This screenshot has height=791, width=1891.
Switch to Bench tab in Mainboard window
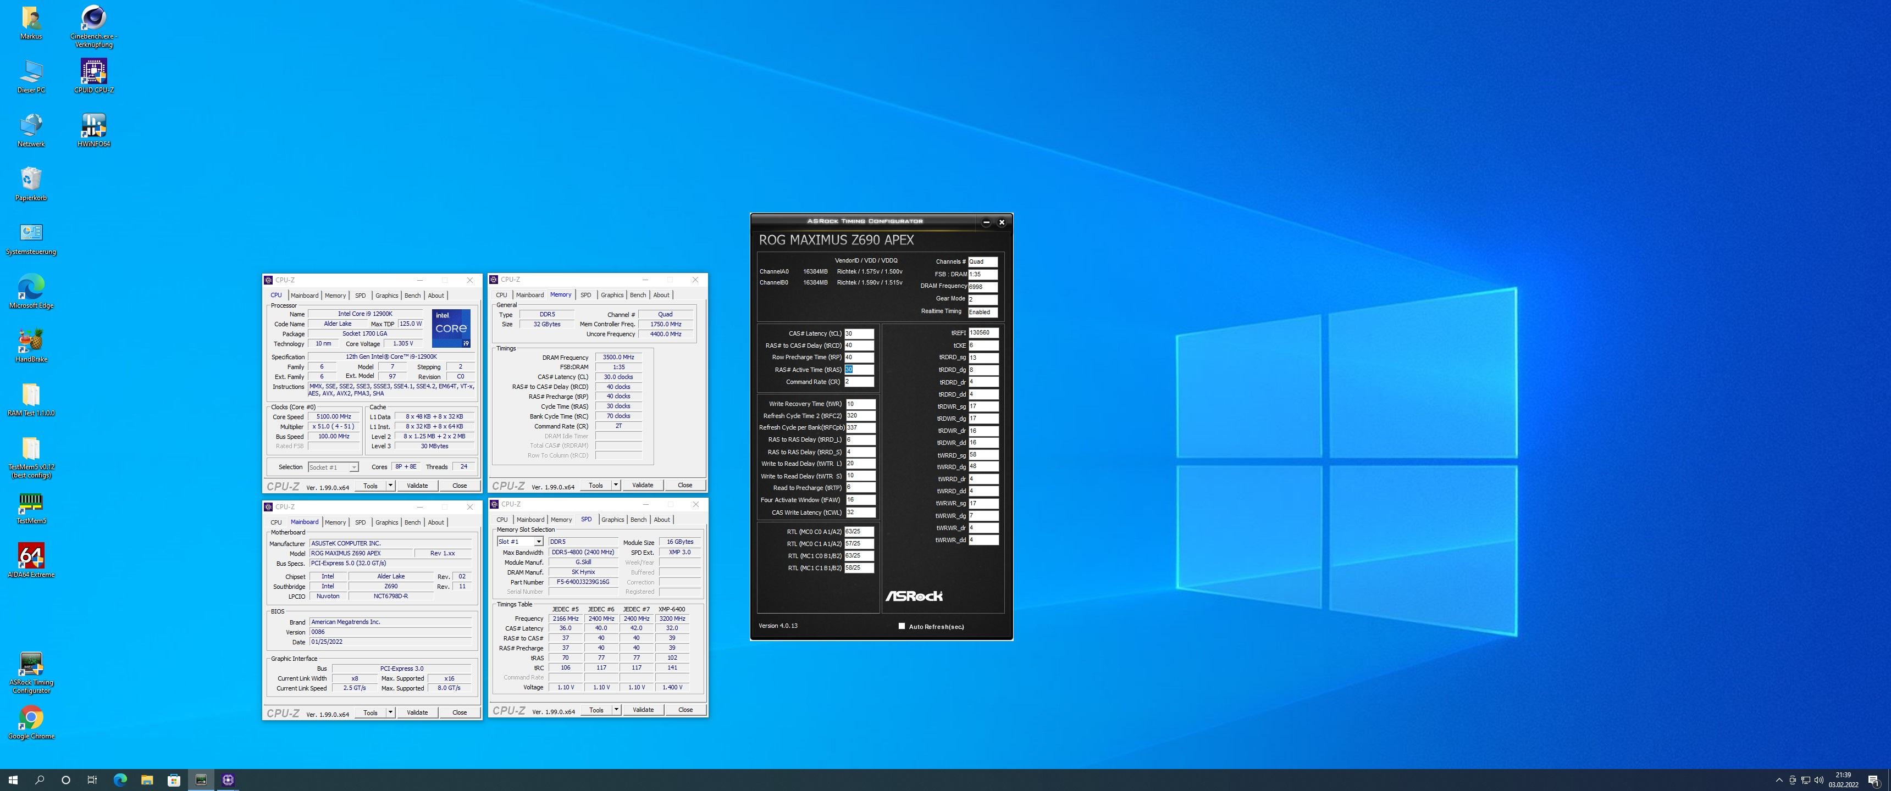(412, 522)
